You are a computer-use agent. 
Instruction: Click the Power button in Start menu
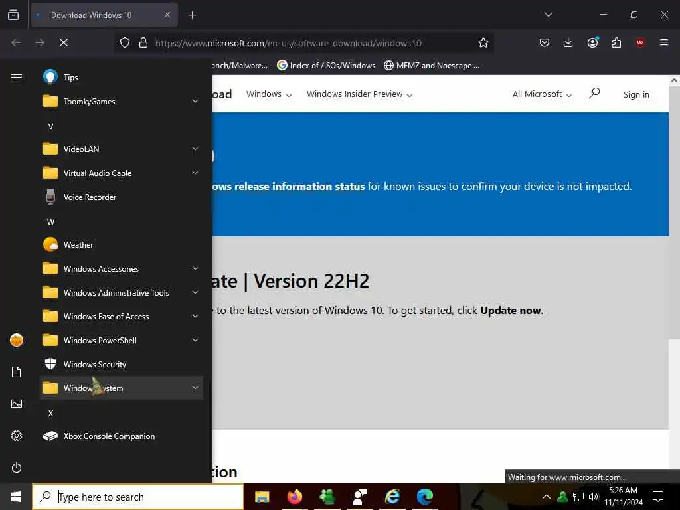coord(17,467)
